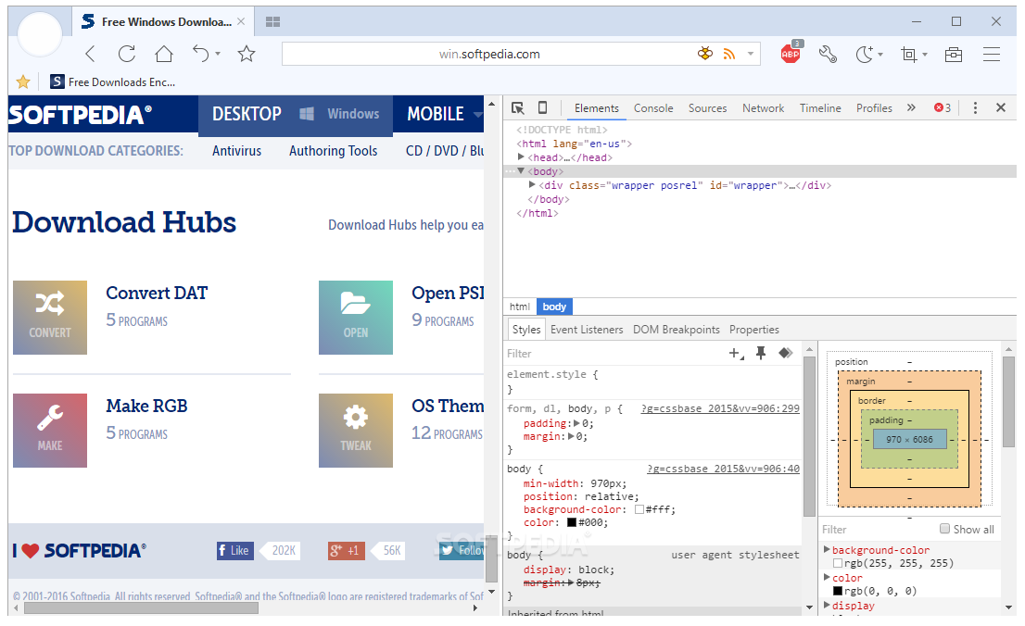This screenshot has width=1025, height=626.
Task: Open DOM Breakpoints pane
Action: coord(676,330)
